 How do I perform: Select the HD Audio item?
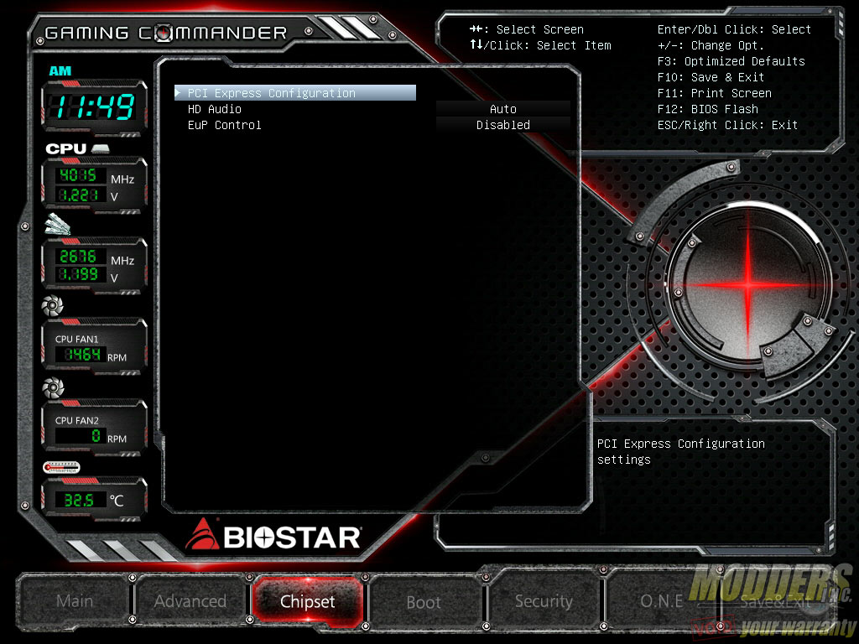tap(214, 109)
